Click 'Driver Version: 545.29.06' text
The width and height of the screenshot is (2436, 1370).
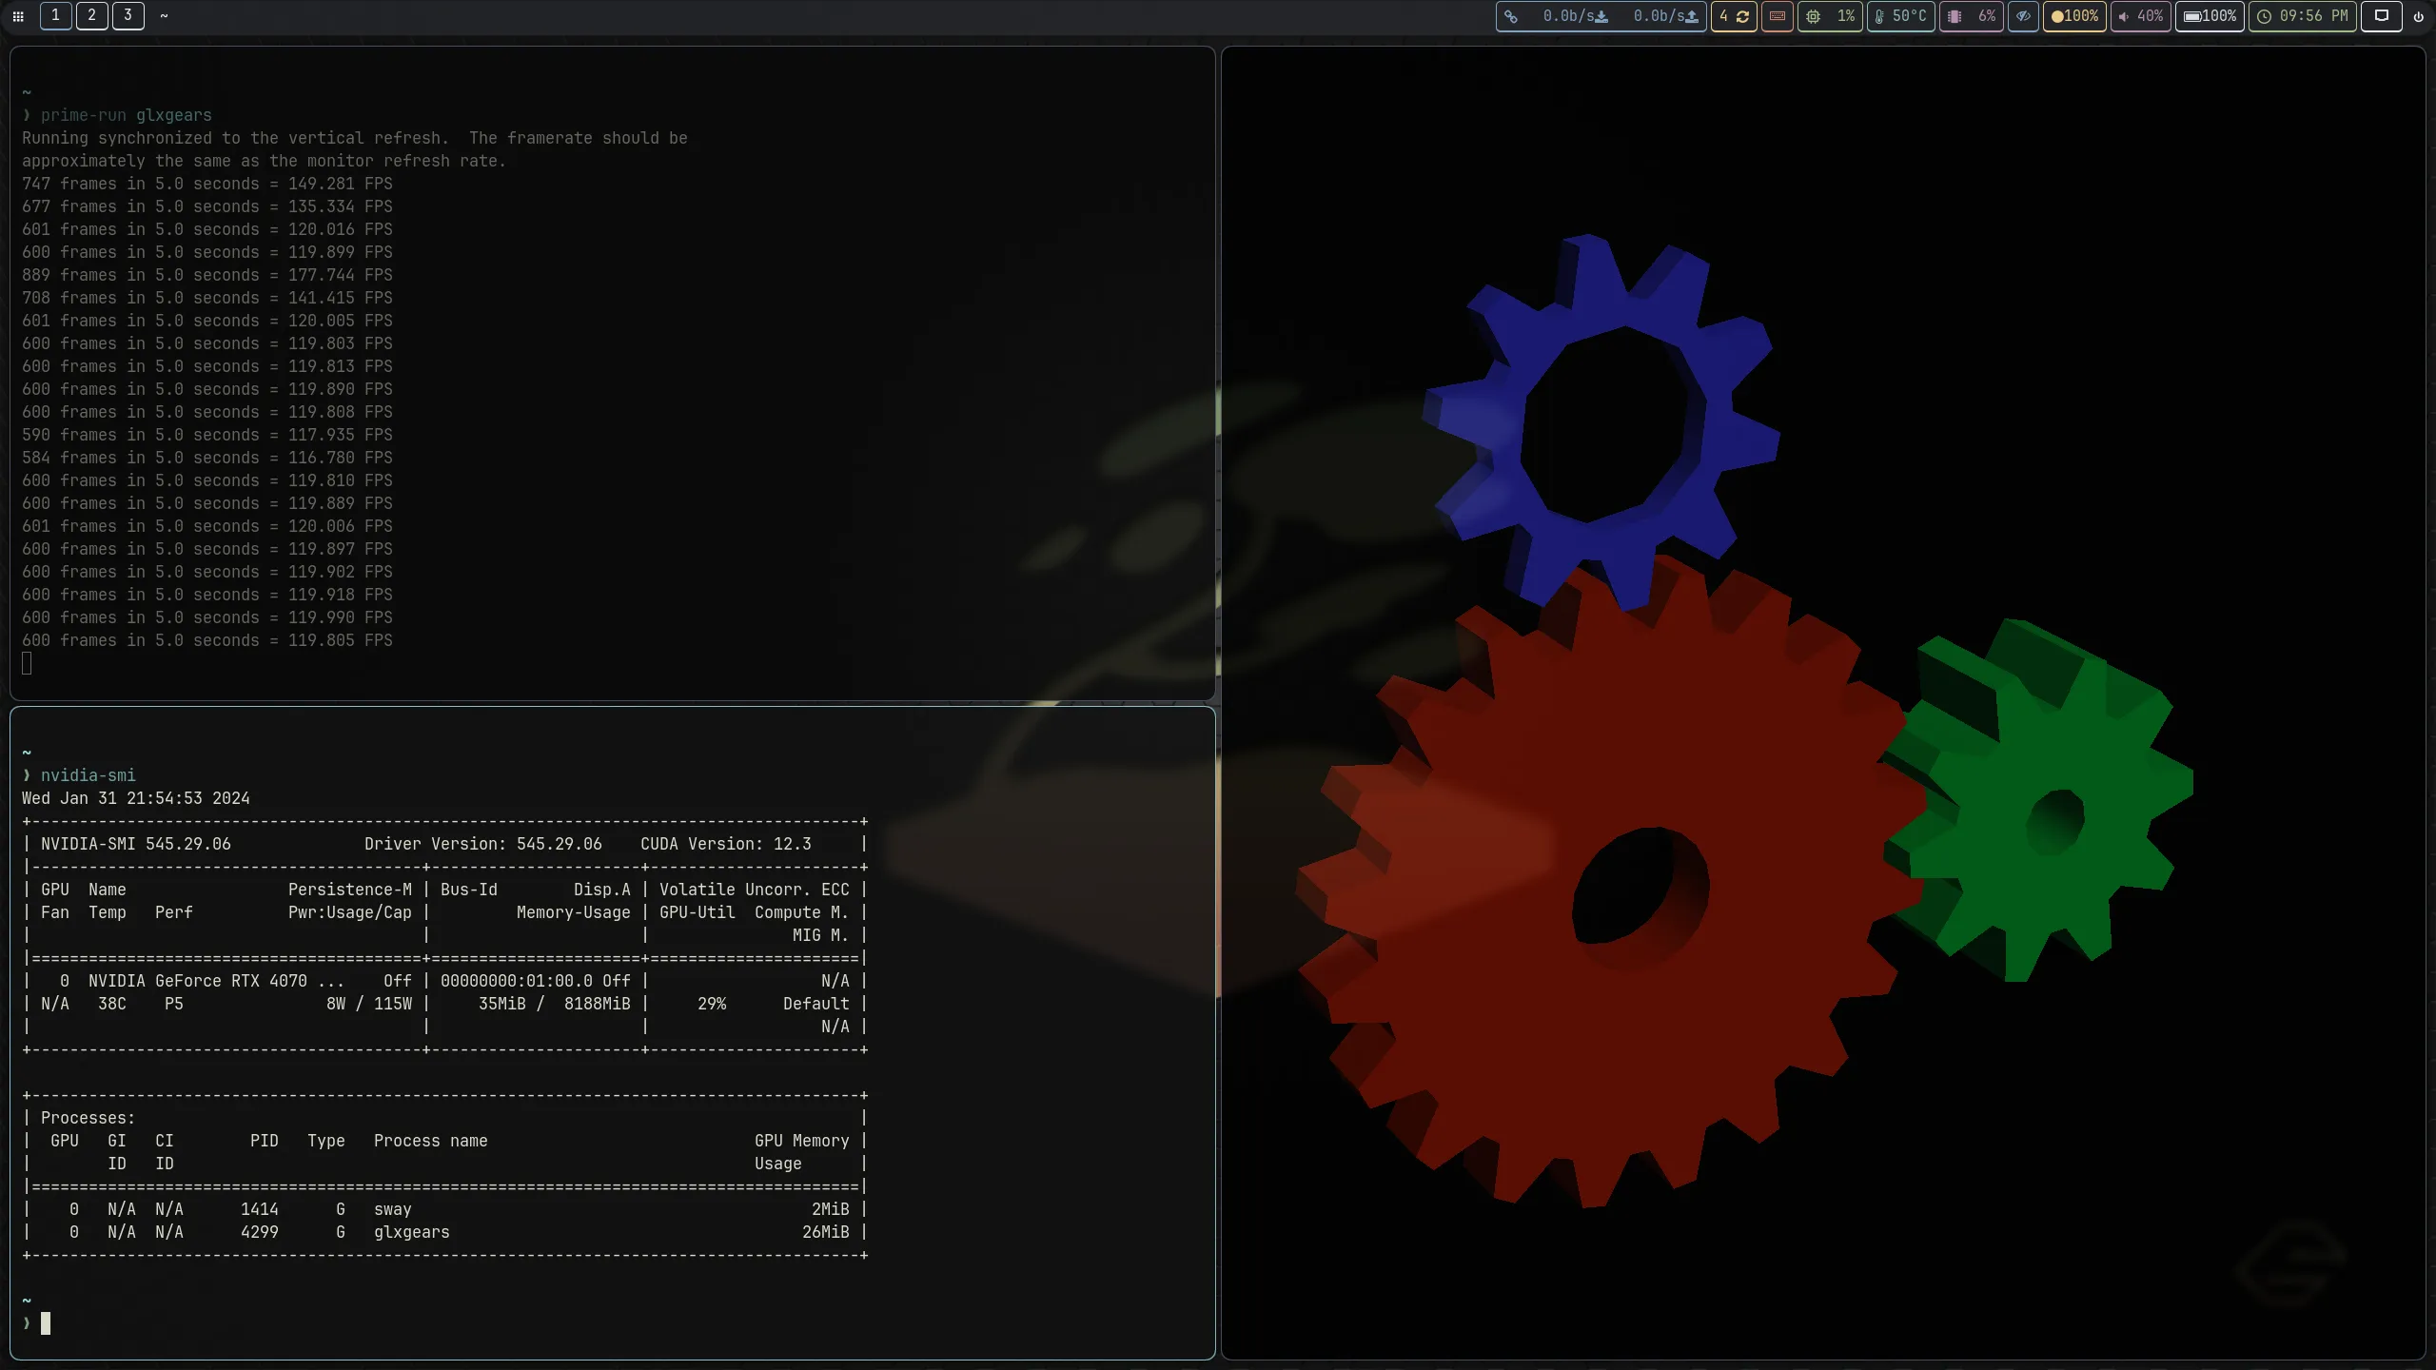click(x=483, y=844)
